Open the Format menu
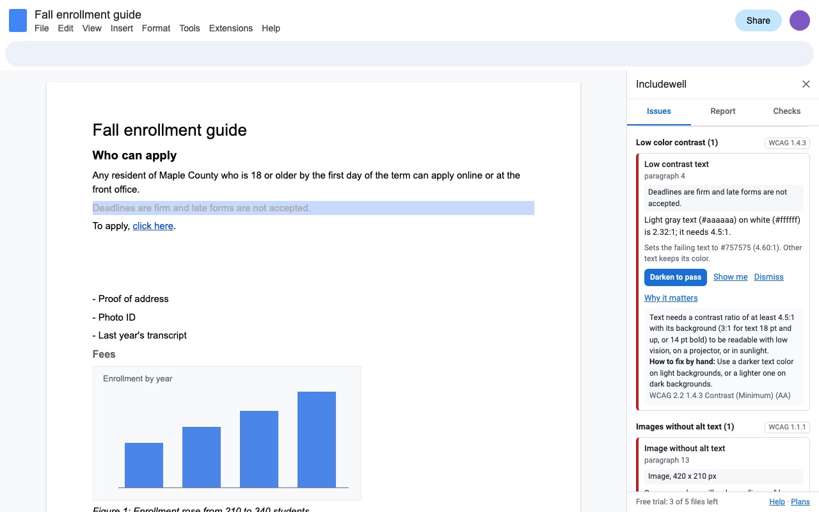 156,28
